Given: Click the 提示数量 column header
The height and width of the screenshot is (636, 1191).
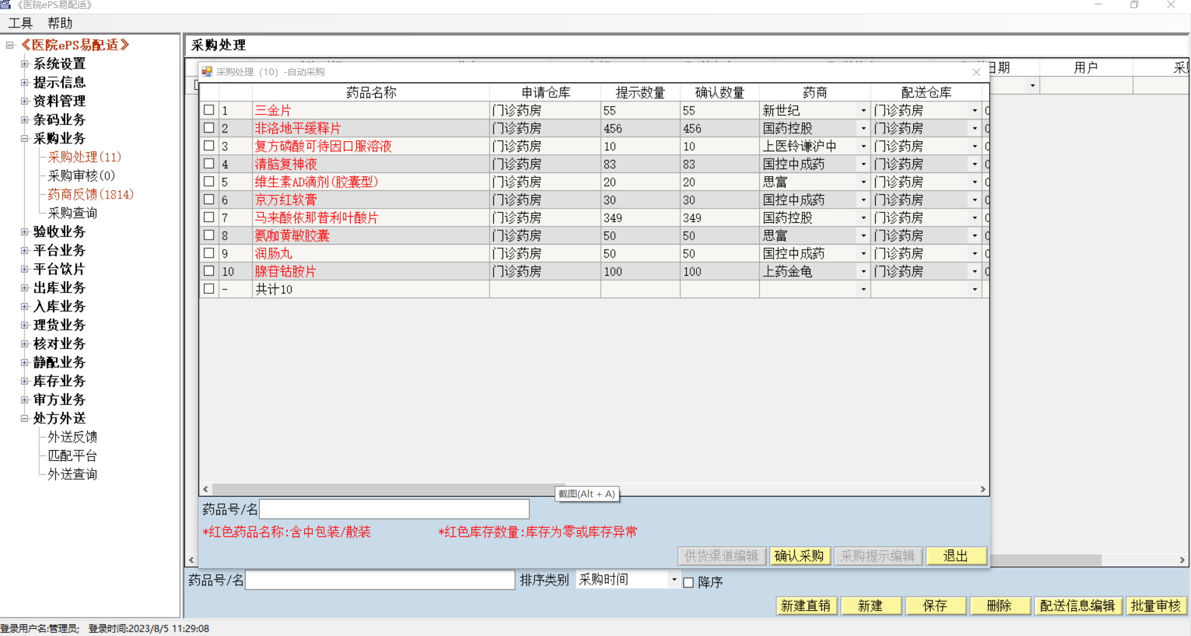Looking at the screenshot, I should click(641, 93).
